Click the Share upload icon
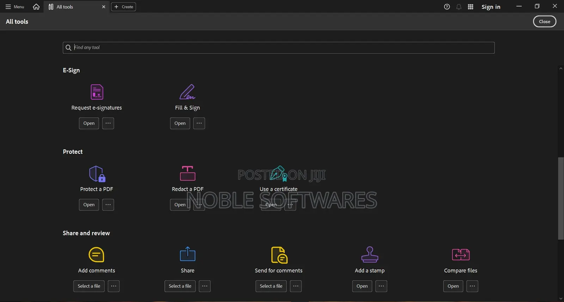Screen dimensions: 564x302 tap(188, 254)
